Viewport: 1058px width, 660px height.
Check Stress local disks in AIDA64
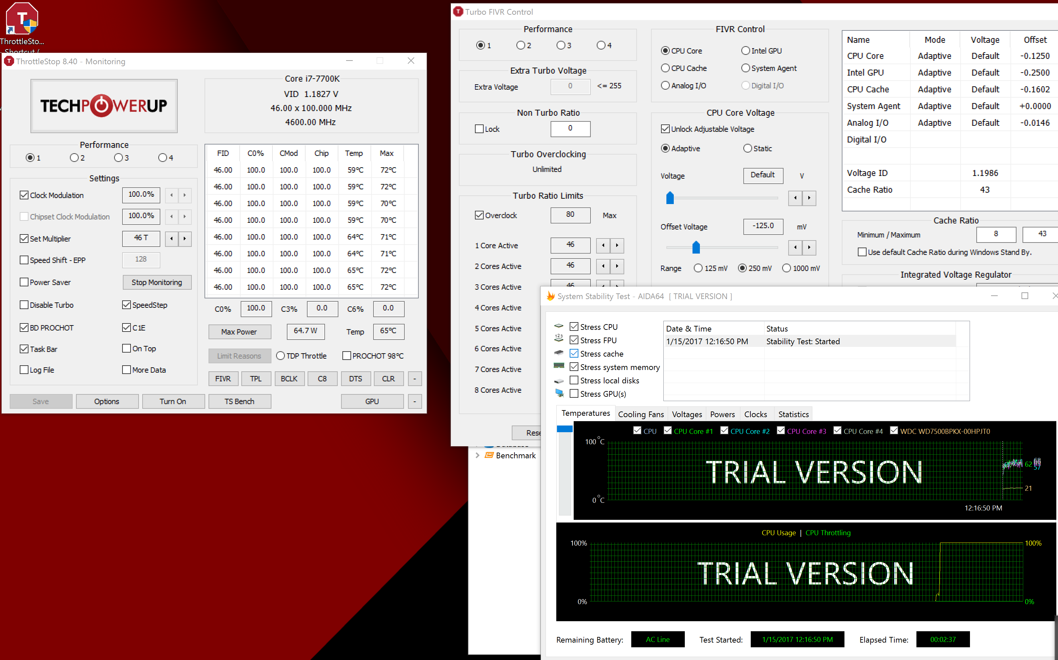pos(574,380)
